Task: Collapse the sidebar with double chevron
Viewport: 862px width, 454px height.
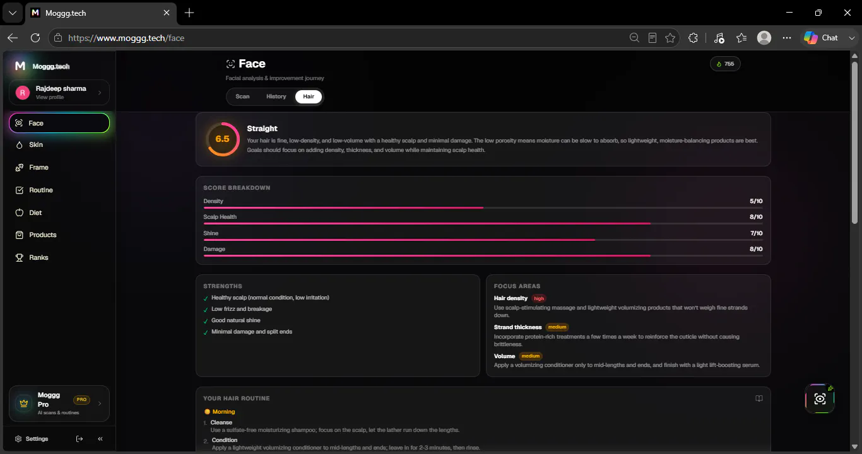Action: tap(100, 439)
